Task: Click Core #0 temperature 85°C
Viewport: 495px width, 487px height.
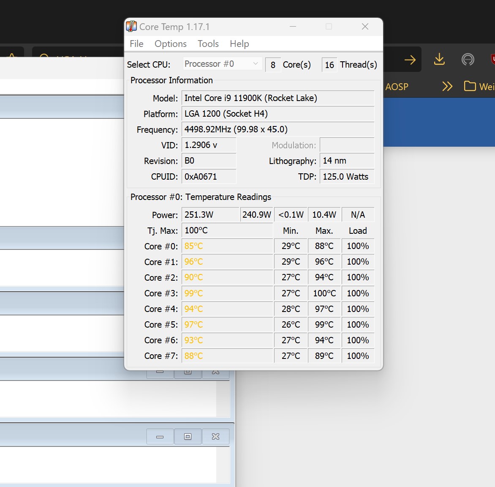Action: click(x=227, y=246)
